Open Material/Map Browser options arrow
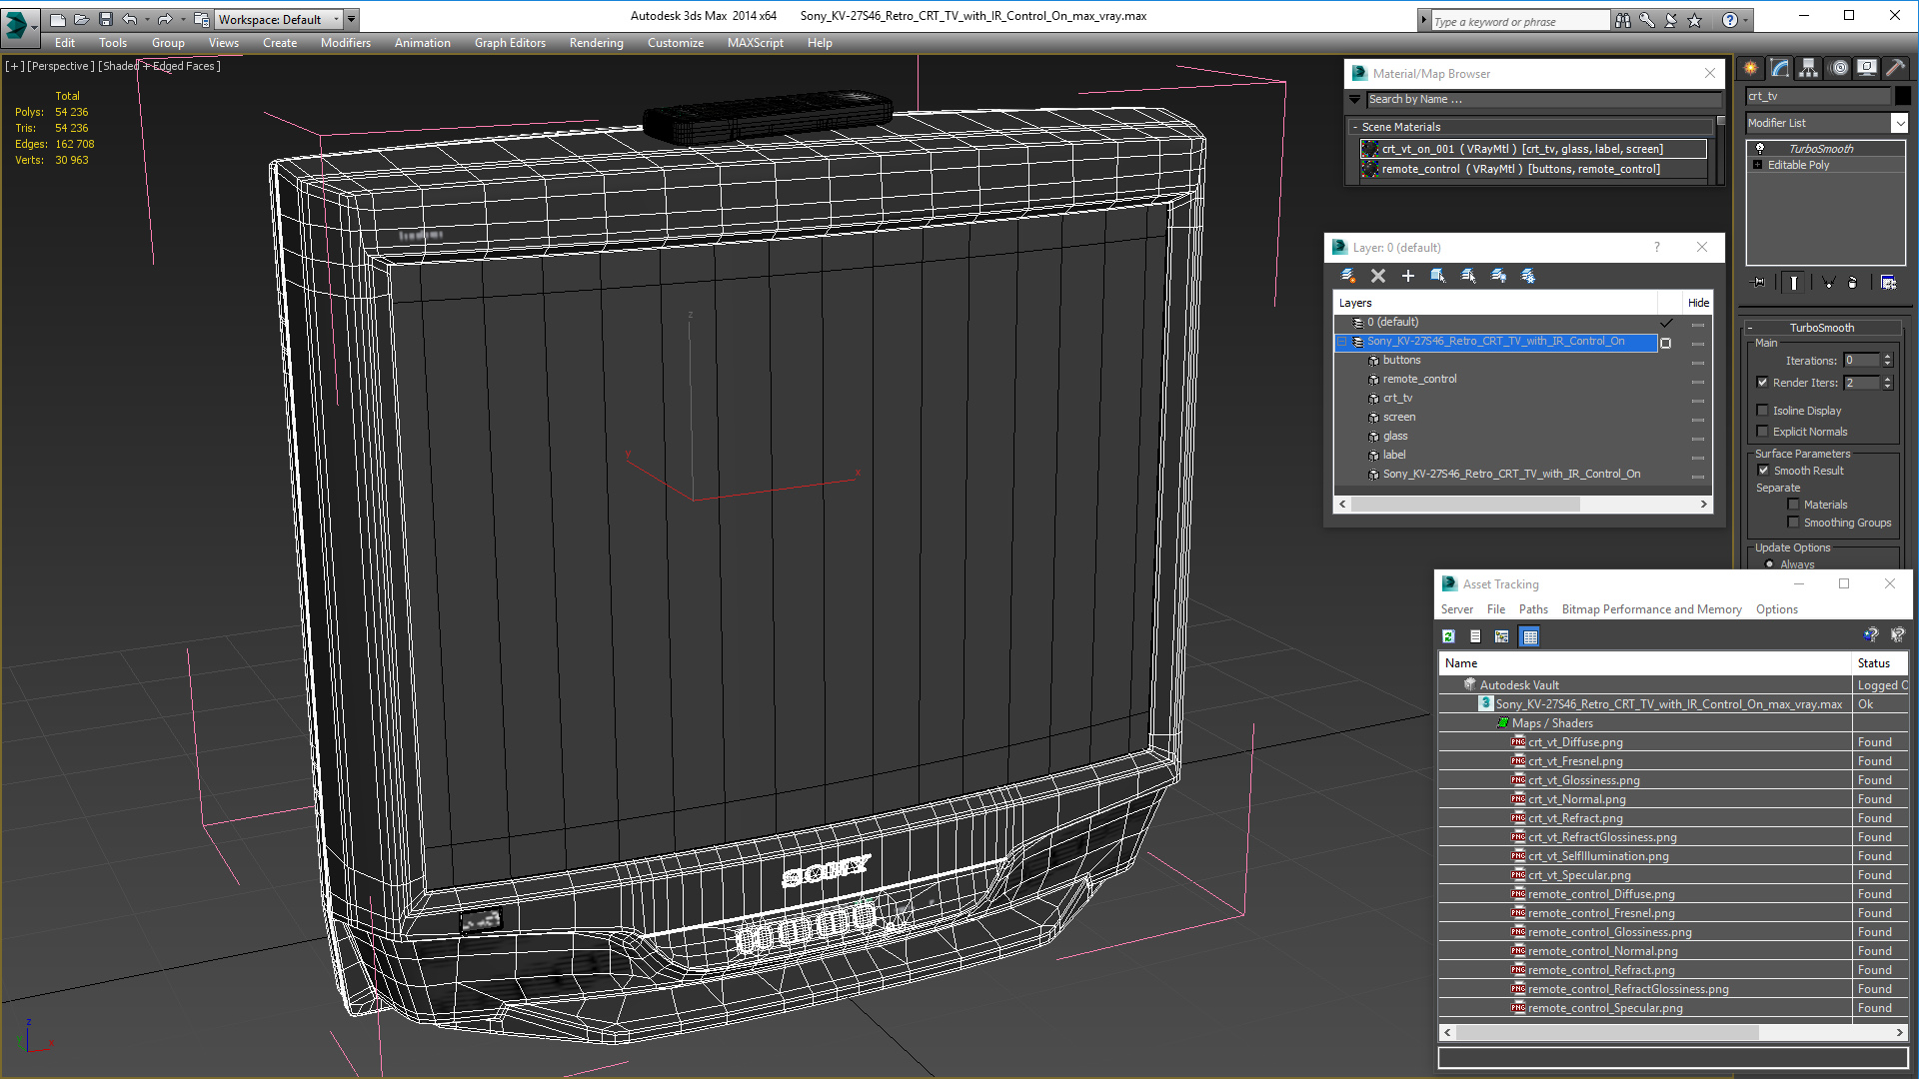The width and height of the screenshot is (1919, 1079). pyautogui.click(x=1355, y=99)
